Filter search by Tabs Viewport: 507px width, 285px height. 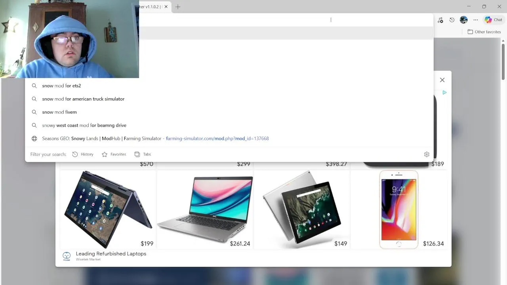(143, 154)
